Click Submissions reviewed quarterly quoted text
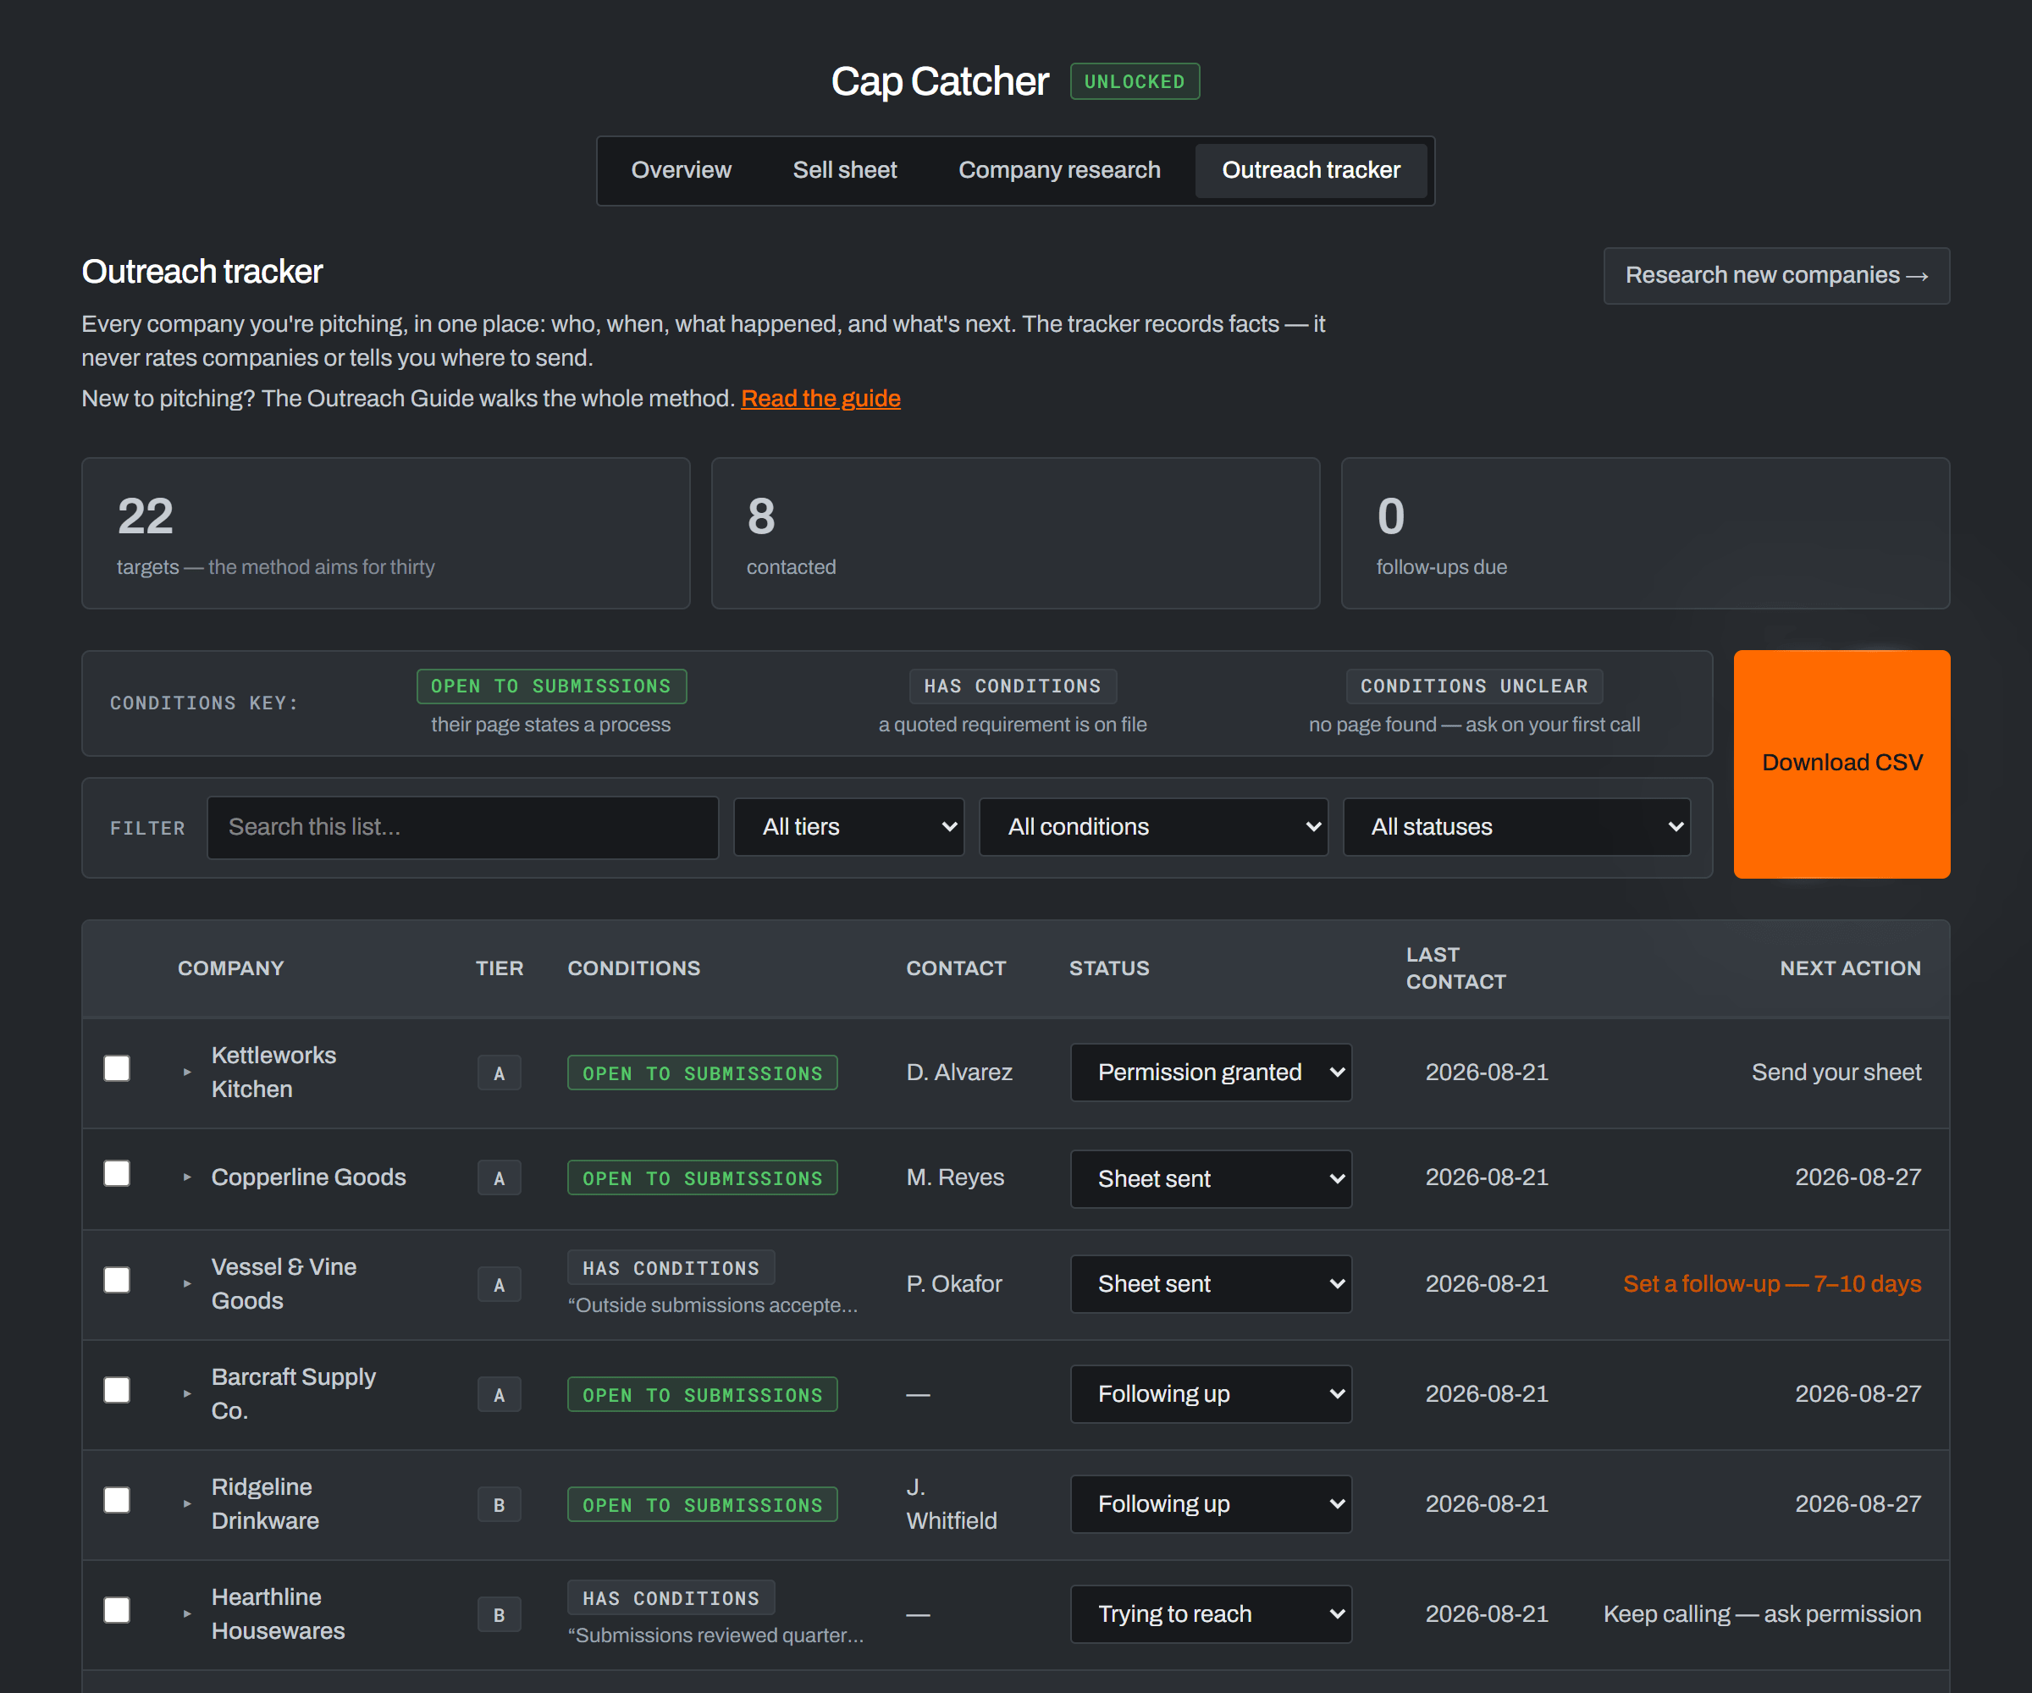The width and height of the screenshot is (2032, 1693). point(715,1635)
